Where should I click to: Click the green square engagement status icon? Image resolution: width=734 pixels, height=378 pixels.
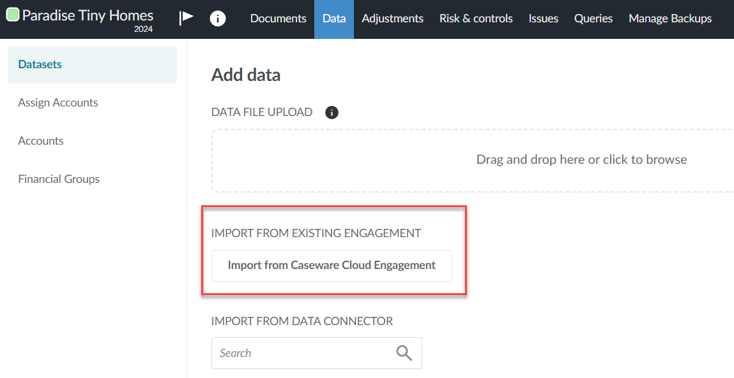(x=13, y=15)
